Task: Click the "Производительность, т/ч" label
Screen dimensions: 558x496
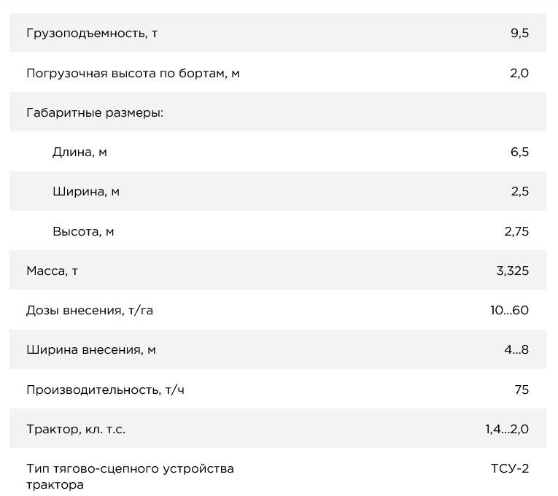Action: [x=105, y=390]
